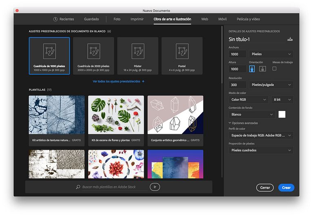Click the clock icon next to Recientes
Screen dimensions: 313x216
pos(55,19)
